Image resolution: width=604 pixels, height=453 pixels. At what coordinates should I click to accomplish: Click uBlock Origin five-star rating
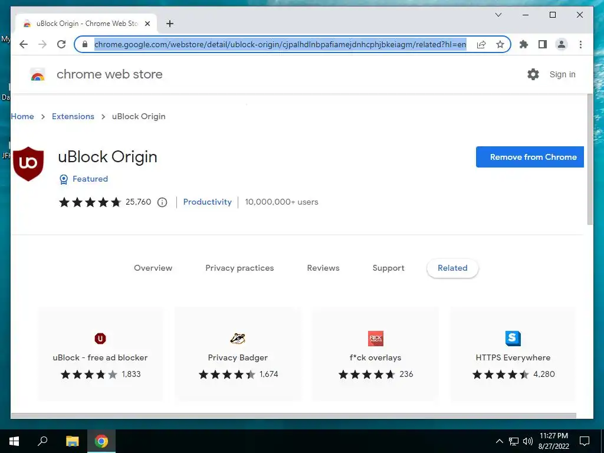click(x=90, y=202)
